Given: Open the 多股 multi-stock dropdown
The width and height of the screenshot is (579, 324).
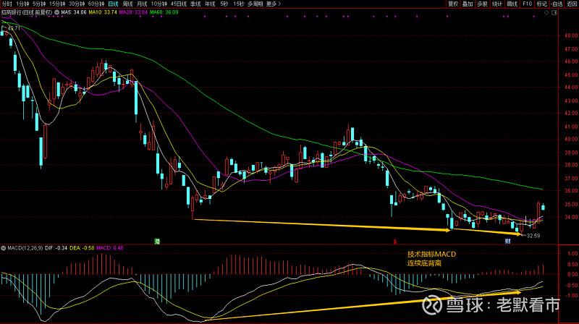Looking at the screenshot, I should [x=483, y=4].
